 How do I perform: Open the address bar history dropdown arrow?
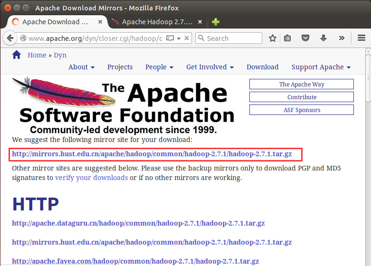(x=179, y=38)
